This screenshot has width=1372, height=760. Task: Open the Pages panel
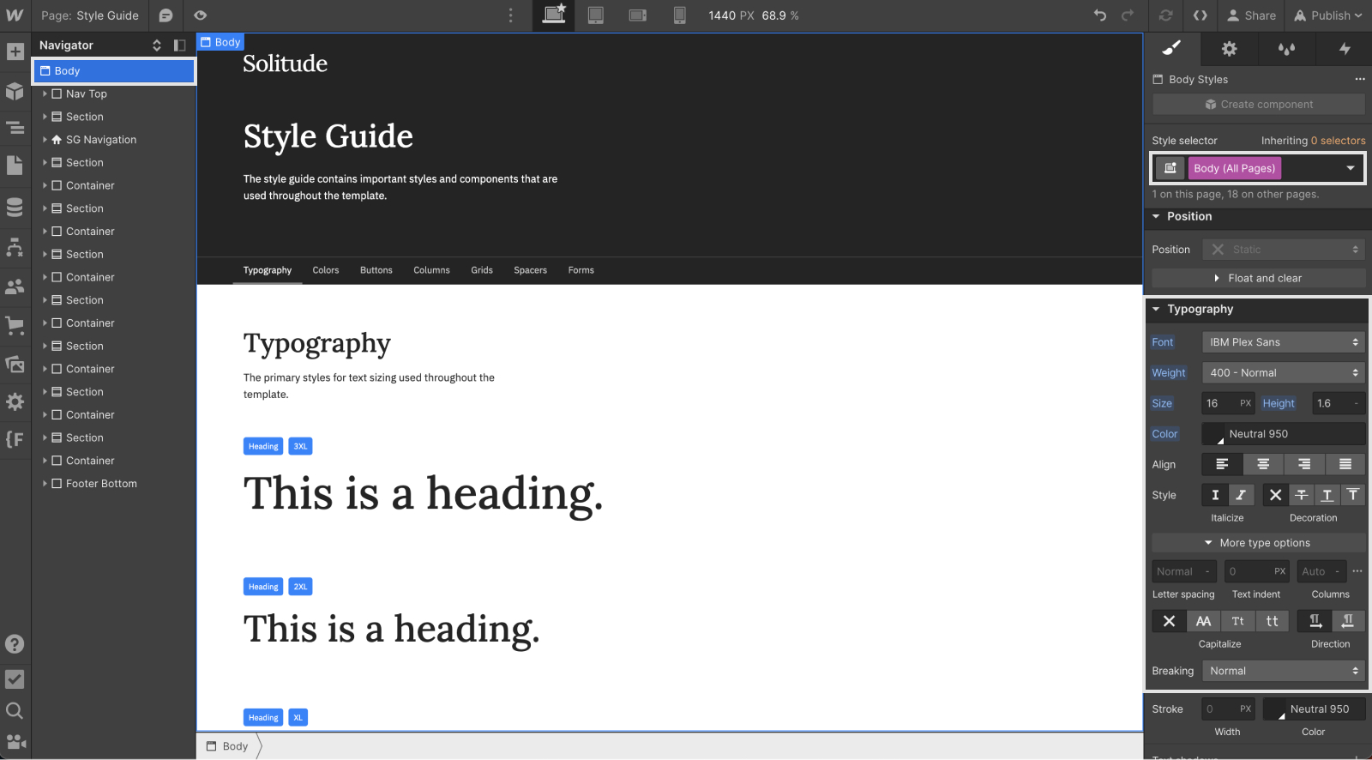pos(15,166)
